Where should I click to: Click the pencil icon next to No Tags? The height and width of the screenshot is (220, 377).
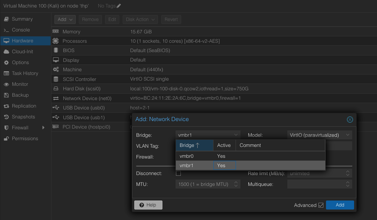click(x=119, y=6)
